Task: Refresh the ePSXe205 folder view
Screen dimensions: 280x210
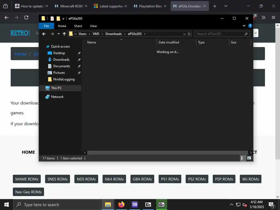Action: coord(189,34)
